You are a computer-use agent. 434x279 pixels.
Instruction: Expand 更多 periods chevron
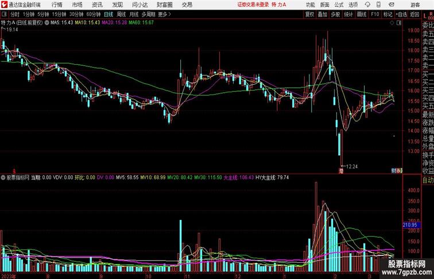pos(165,14)
